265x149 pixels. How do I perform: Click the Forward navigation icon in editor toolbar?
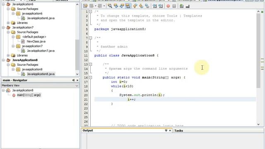100,6
